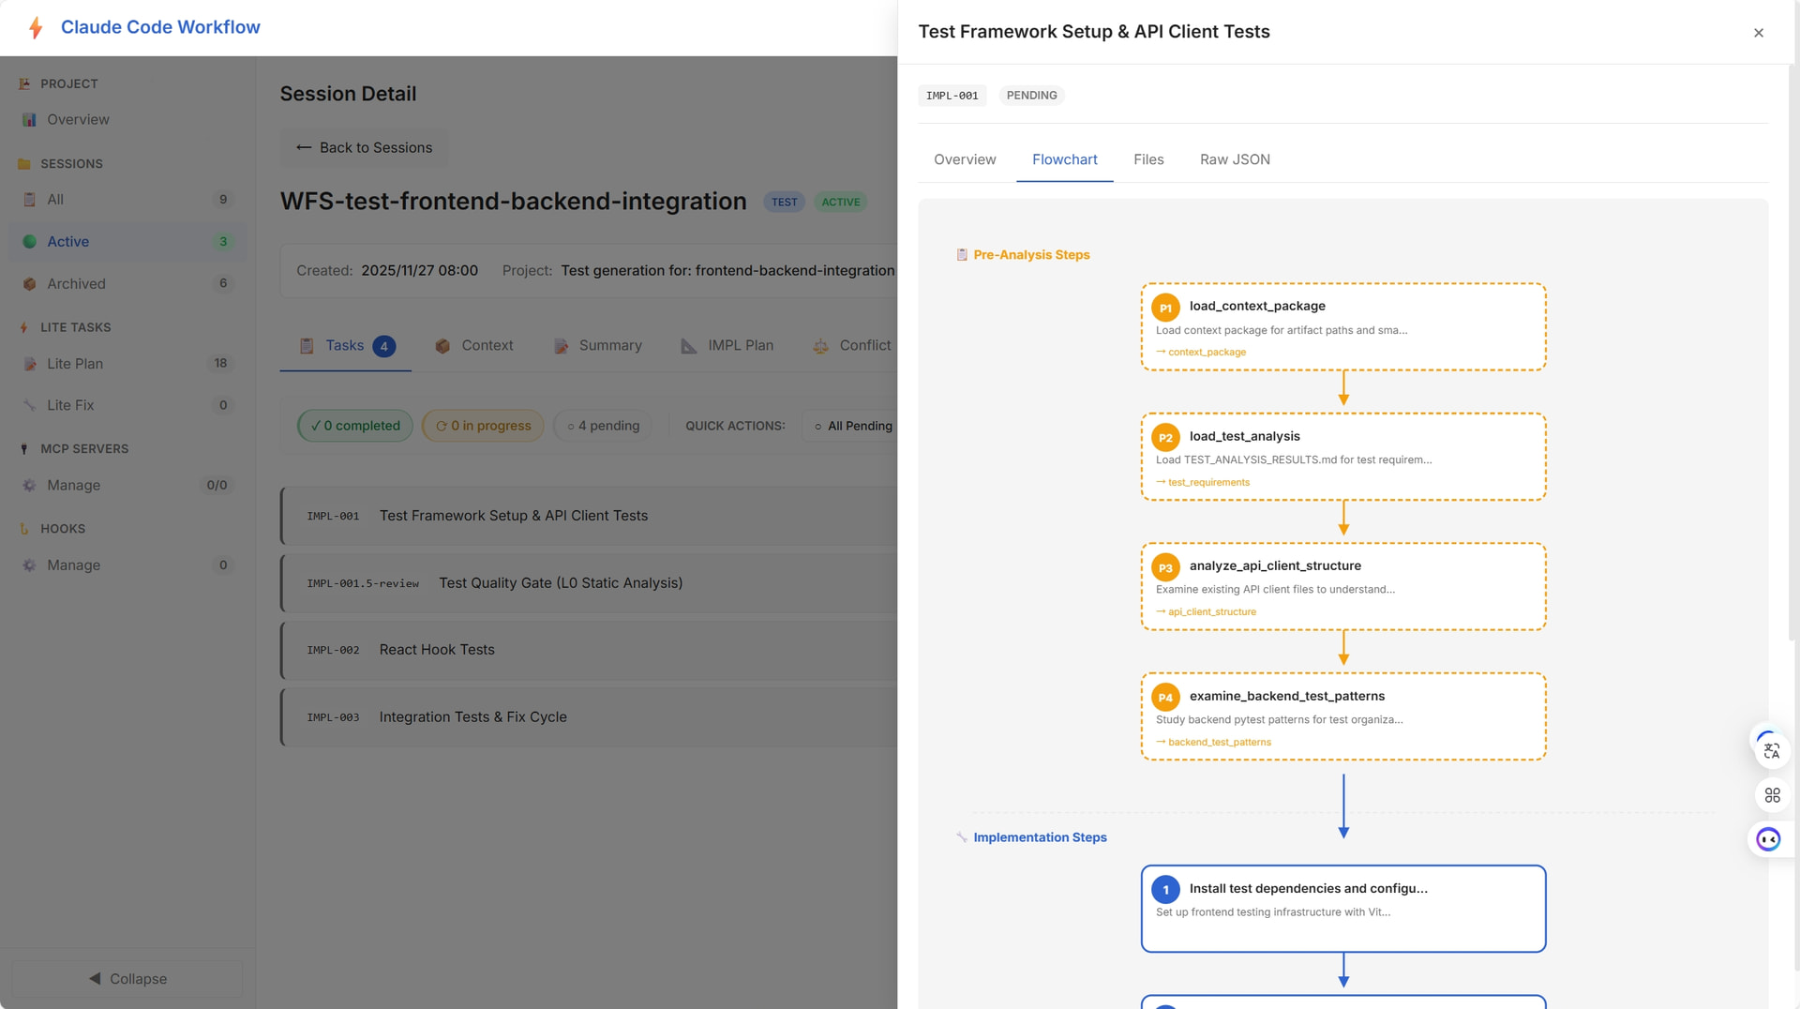Click the Overview chart icon in sidebar

pyautogui.click(x=29, y=119)
